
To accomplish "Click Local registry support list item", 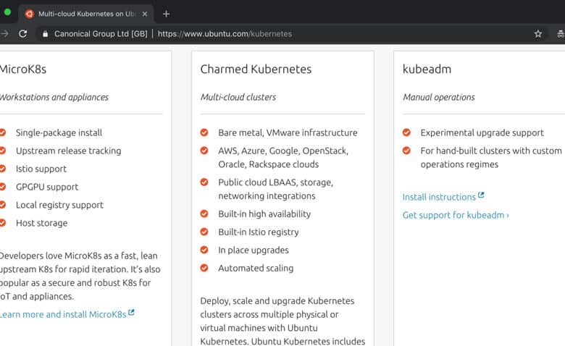I will point(59,205).
